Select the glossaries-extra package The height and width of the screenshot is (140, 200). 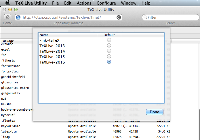(15, 88)
